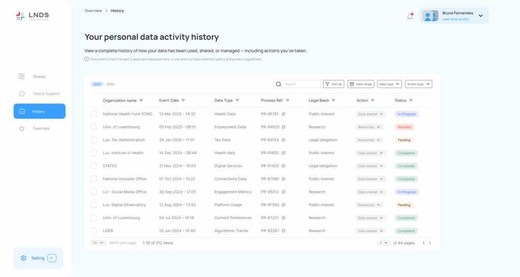This screenshot has width=520, height=277.
Task: Copy process reference PR-87560
Action: point(283,179)
